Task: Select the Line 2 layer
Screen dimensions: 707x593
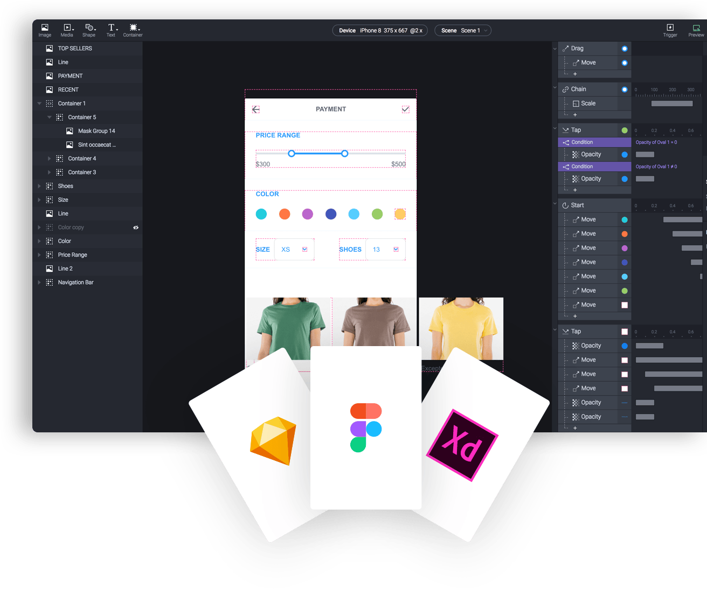Action: (87, 268)
